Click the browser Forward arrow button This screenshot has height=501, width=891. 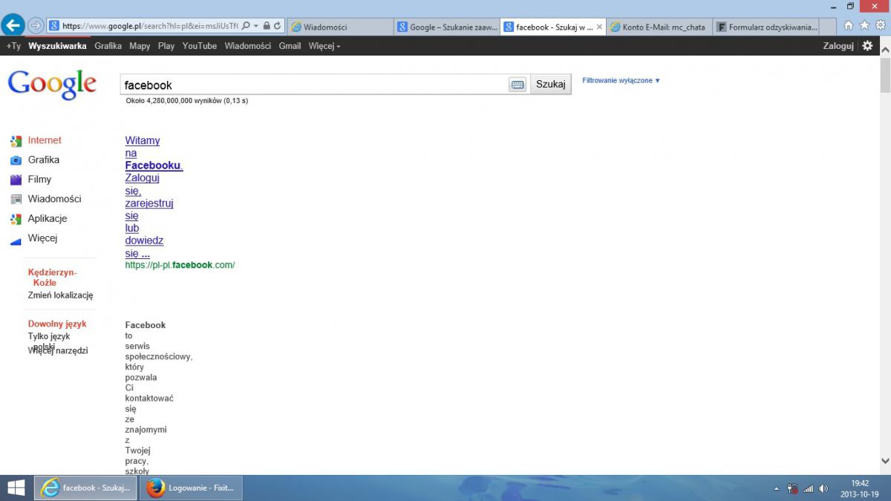click(35, 26)
